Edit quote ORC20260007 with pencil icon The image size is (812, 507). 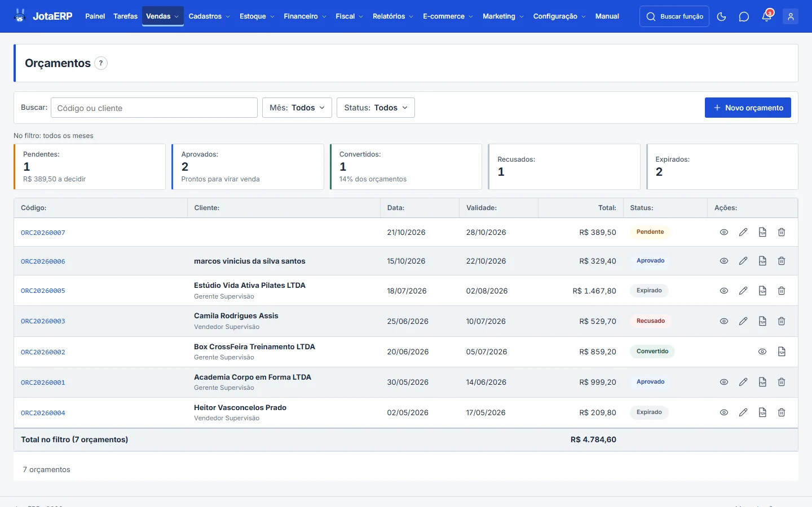coord(743,232)
